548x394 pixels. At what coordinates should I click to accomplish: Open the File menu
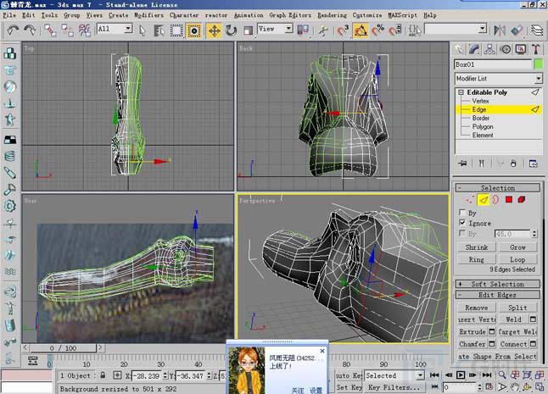[9, 15]
